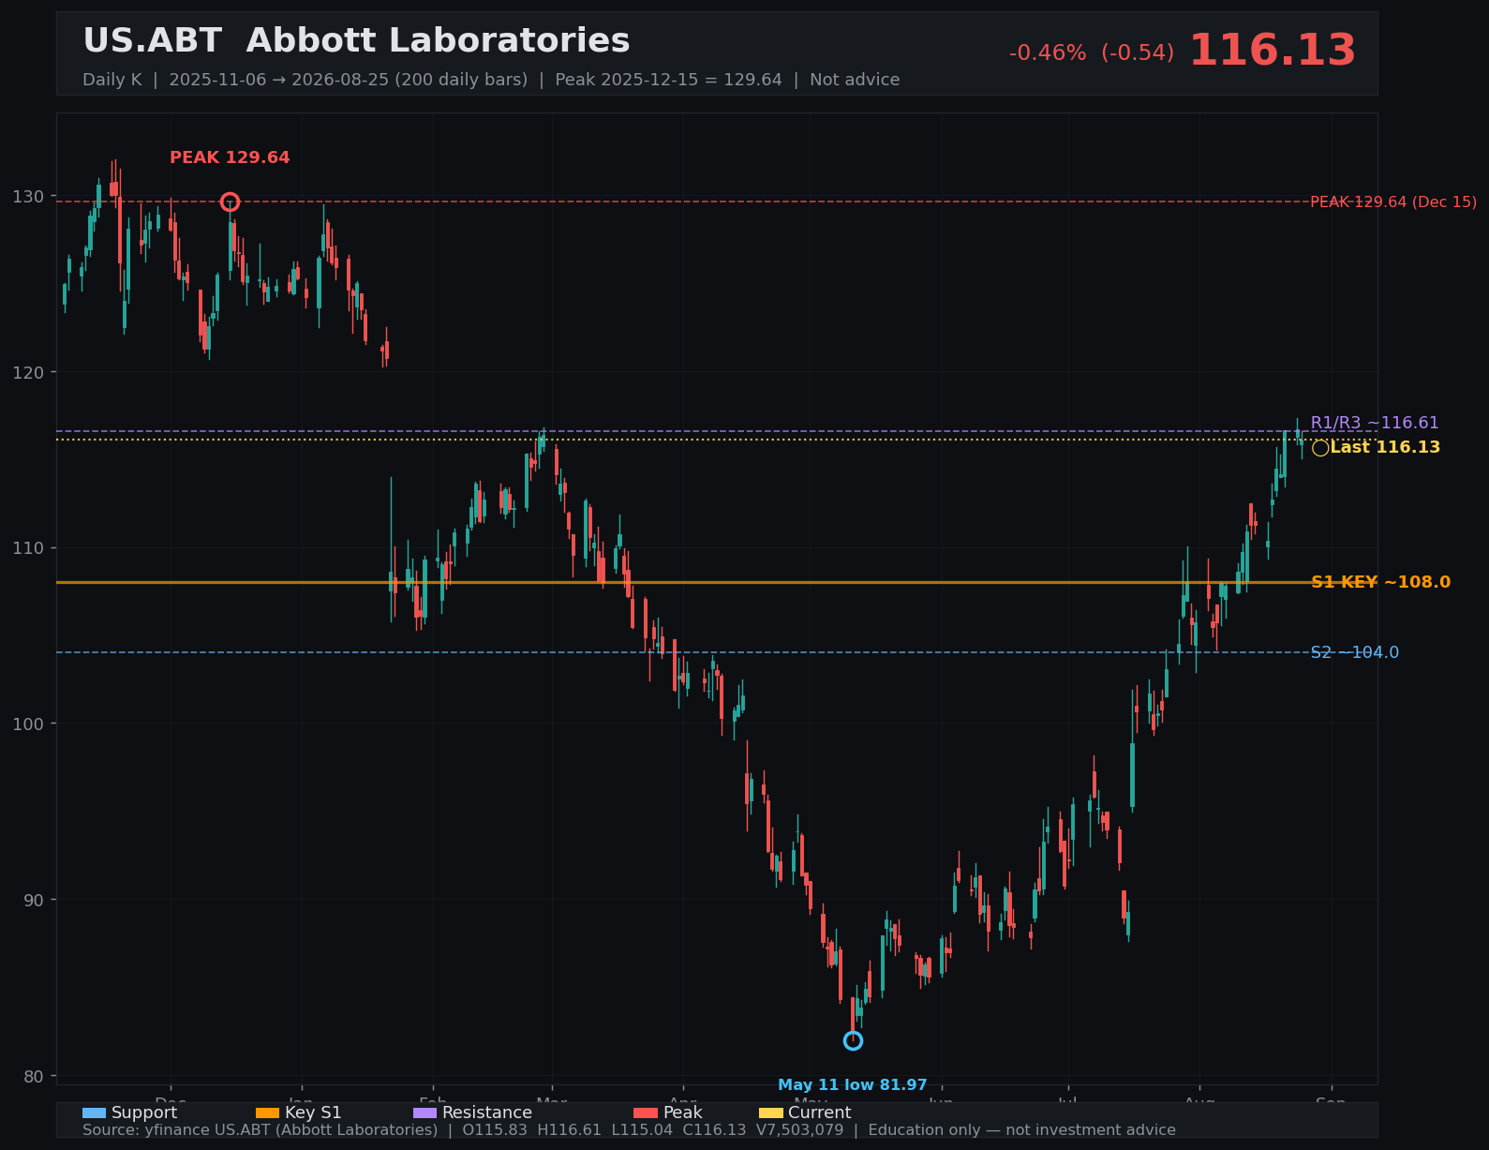Viewport: 1489px width, 1150px height.
Task: Click 'Source: yfinance US.ABT' footer text
Action: tap(260, 1130)
